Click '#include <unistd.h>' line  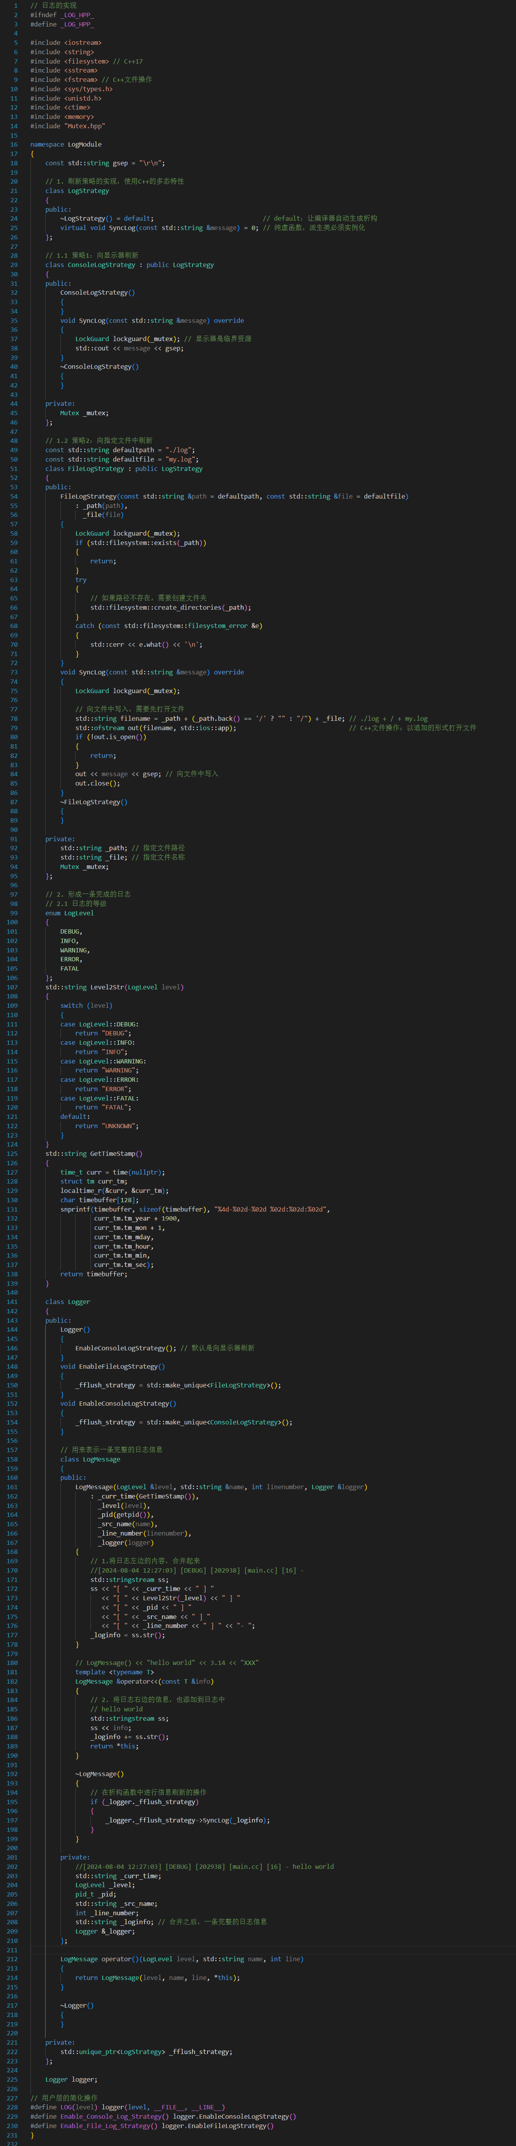pyautogui.click(x=66, y=98)
